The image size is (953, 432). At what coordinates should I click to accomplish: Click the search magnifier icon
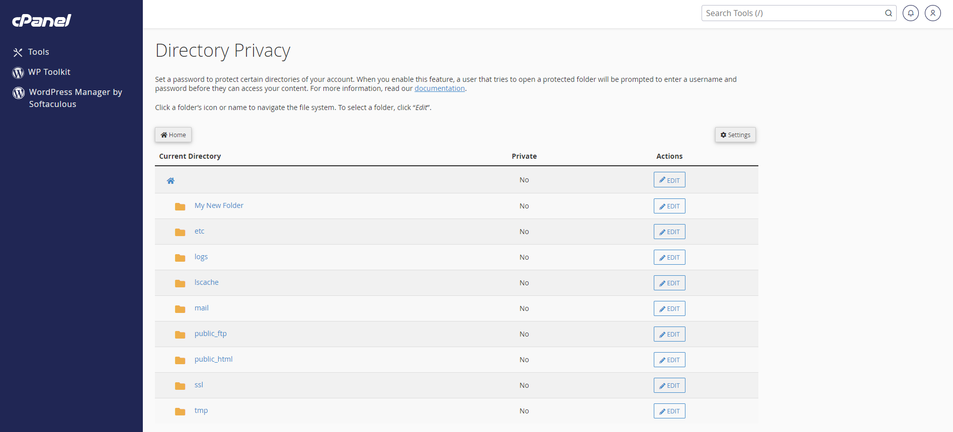click(x=889, y=13)
